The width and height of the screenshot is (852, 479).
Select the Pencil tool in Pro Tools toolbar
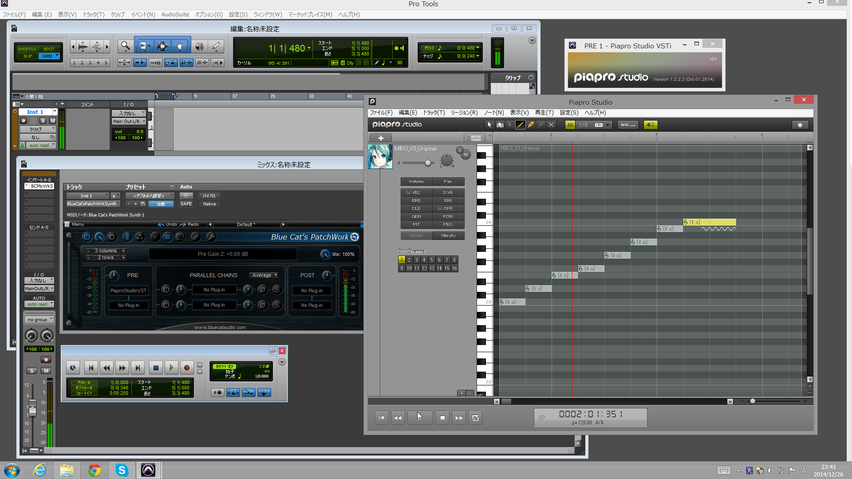[216, 46]
